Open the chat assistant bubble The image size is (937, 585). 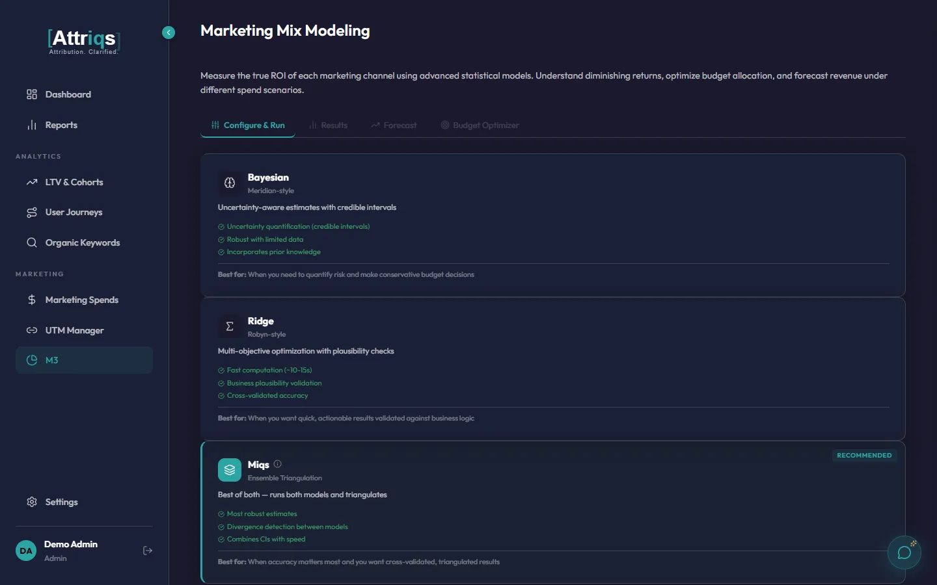[x=904, y=552]
